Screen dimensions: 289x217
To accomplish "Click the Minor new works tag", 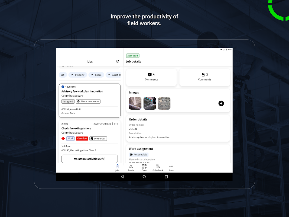I will [x=88, y=101].
